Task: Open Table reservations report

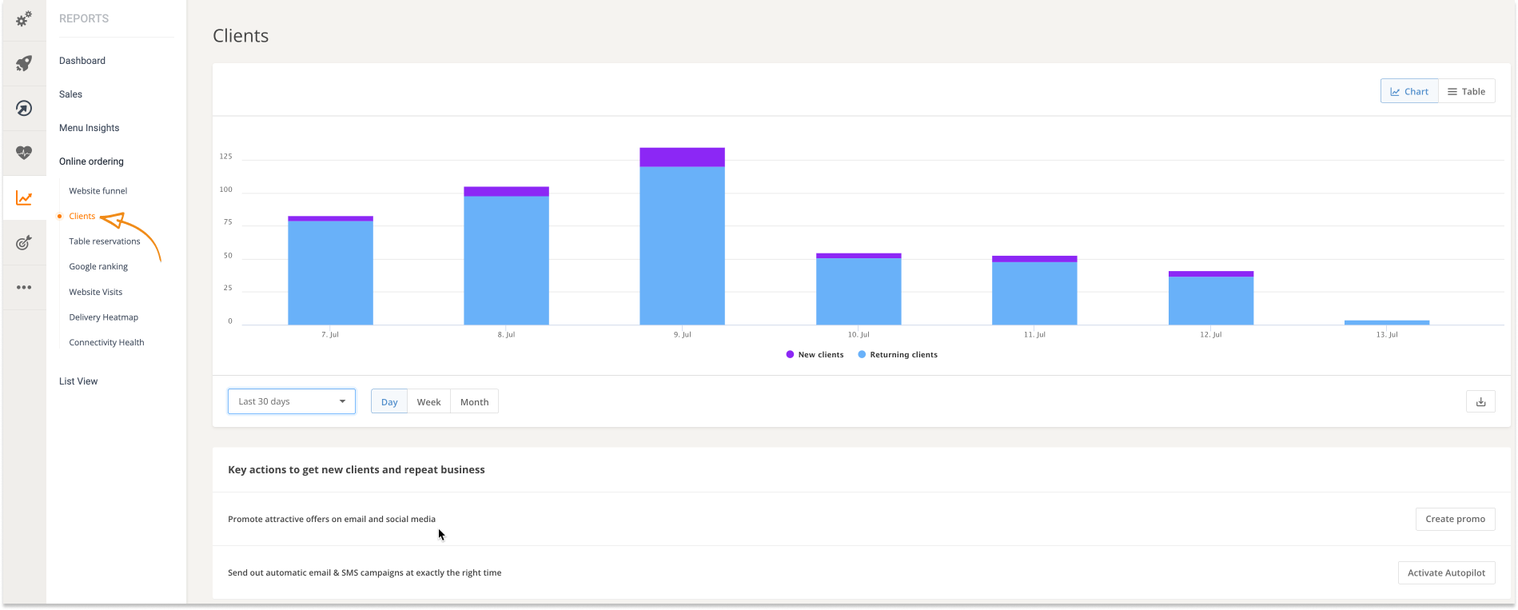Action: click(x=105, y=241)
